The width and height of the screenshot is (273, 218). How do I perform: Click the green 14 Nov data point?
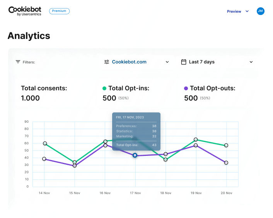click(45, 144)
